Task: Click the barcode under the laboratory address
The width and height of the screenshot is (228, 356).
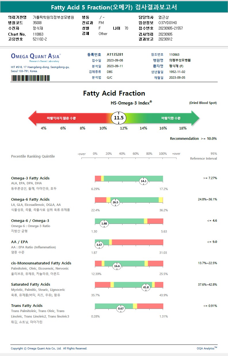Action: click(x=30, y=78)
